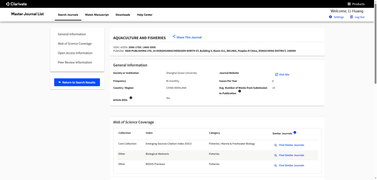Viewport: 377px width, 180px height.
Task: Click the Master Journal List title
Action: tap(27, 14)
